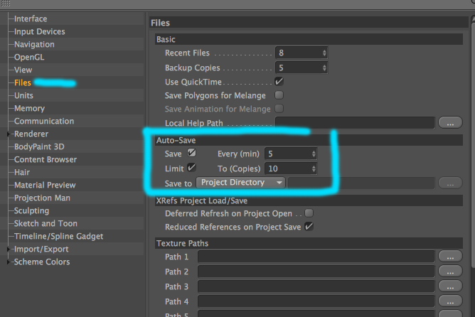Select Memory in the preferences list
The height and width of the screenshot is (317, 475).
pos(29,108)
